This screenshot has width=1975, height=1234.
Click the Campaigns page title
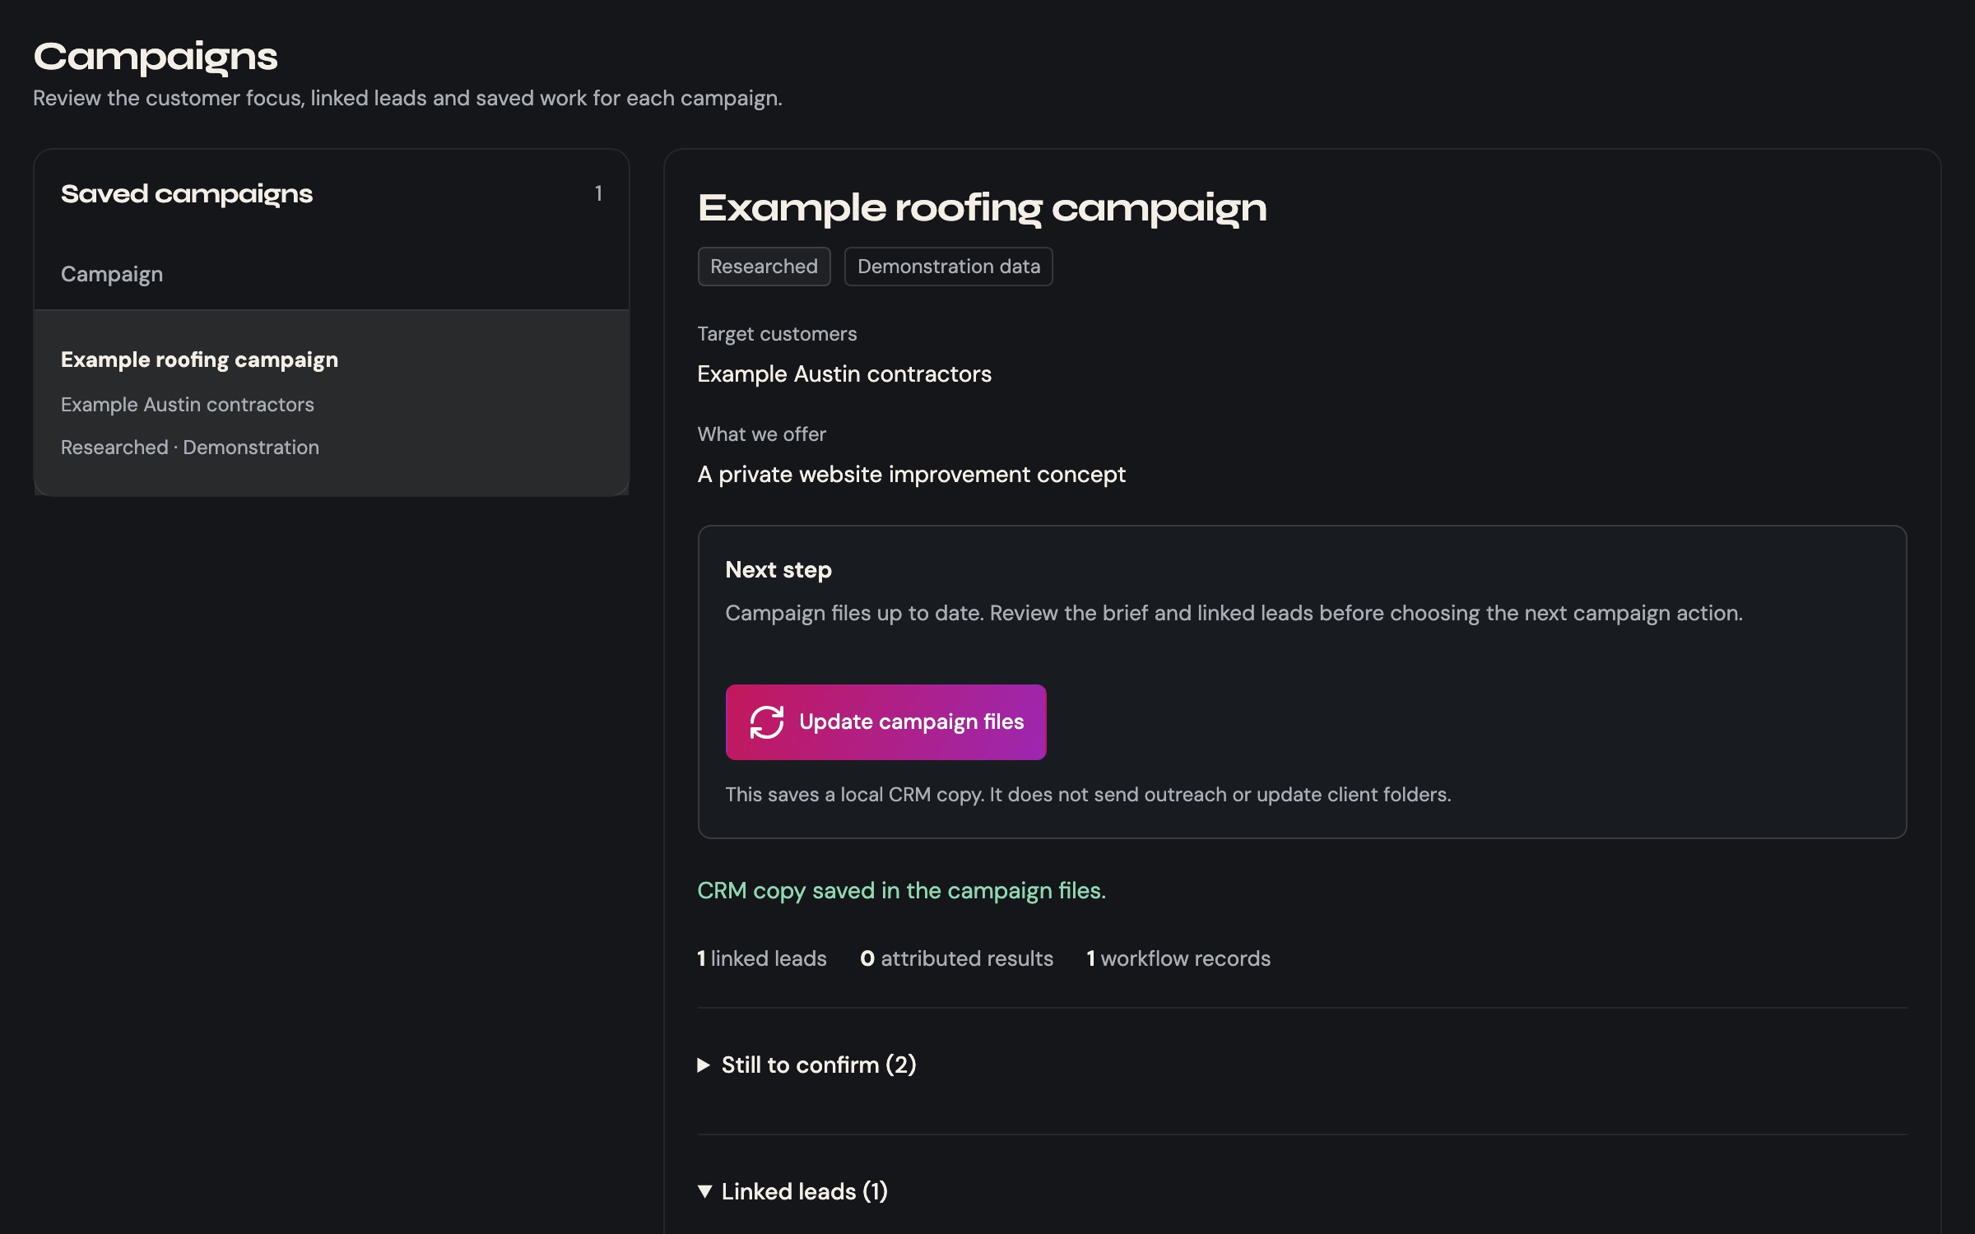tap(156, 57)
